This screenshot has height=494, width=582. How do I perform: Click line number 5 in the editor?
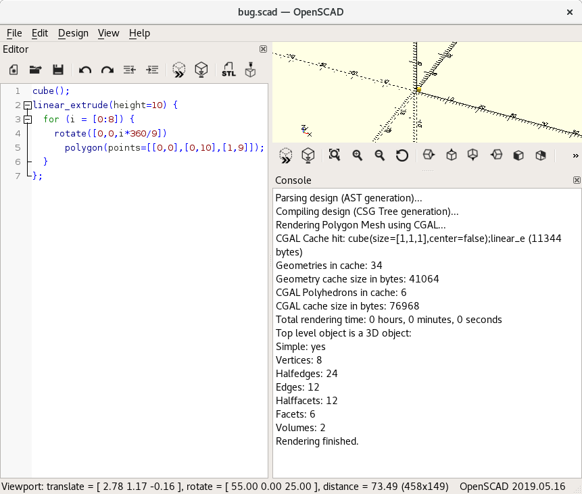coord(17,147)
